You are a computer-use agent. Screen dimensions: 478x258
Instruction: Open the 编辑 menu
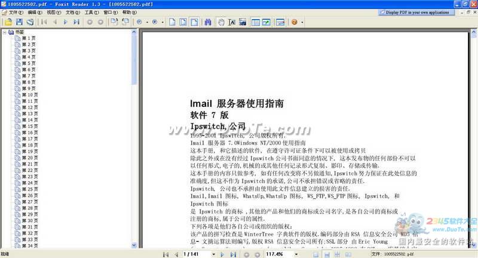[35, 12]
